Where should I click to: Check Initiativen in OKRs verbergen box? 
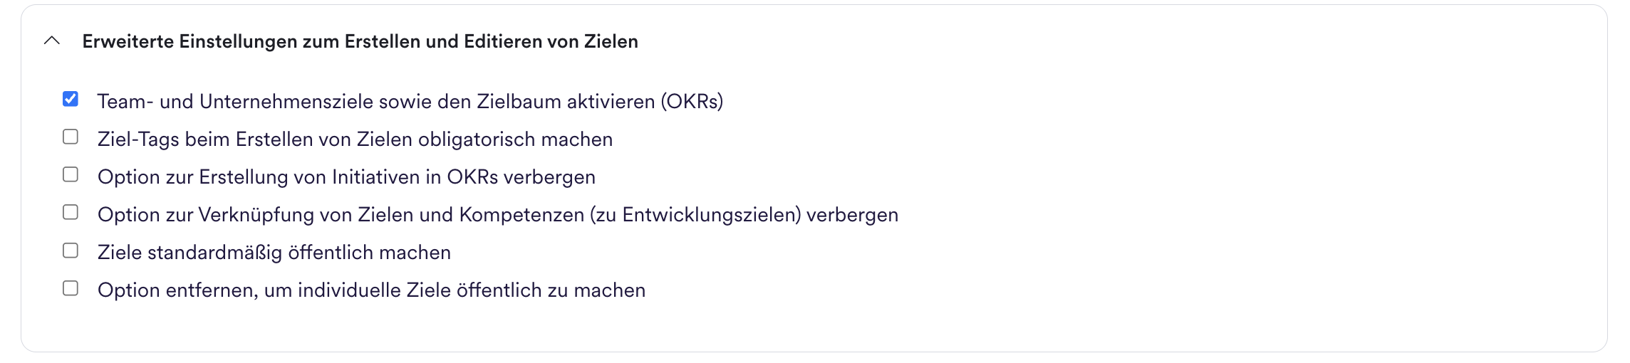(71, 174)
